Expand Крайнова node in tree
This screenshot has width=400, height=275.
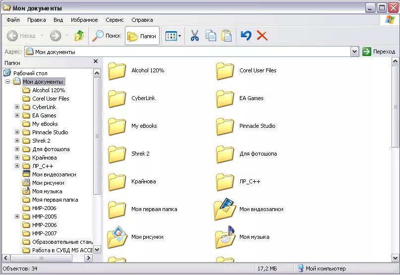(17, 158)
